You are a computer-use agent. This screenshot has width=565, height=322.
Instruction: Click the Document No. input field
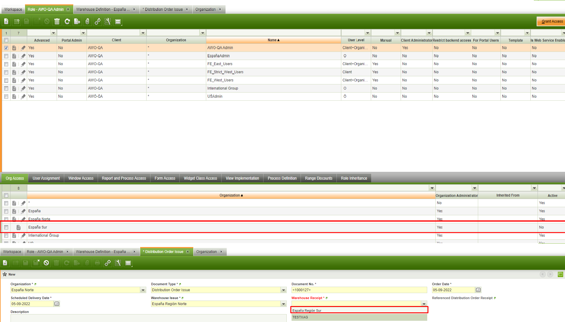click(x=359, y=290)
